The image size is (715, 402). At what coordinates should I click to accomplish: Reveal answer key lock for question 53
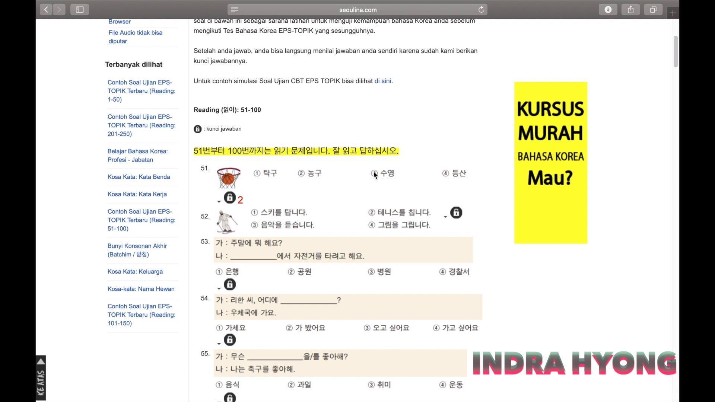pyautogui.click(x=230, y=285)
